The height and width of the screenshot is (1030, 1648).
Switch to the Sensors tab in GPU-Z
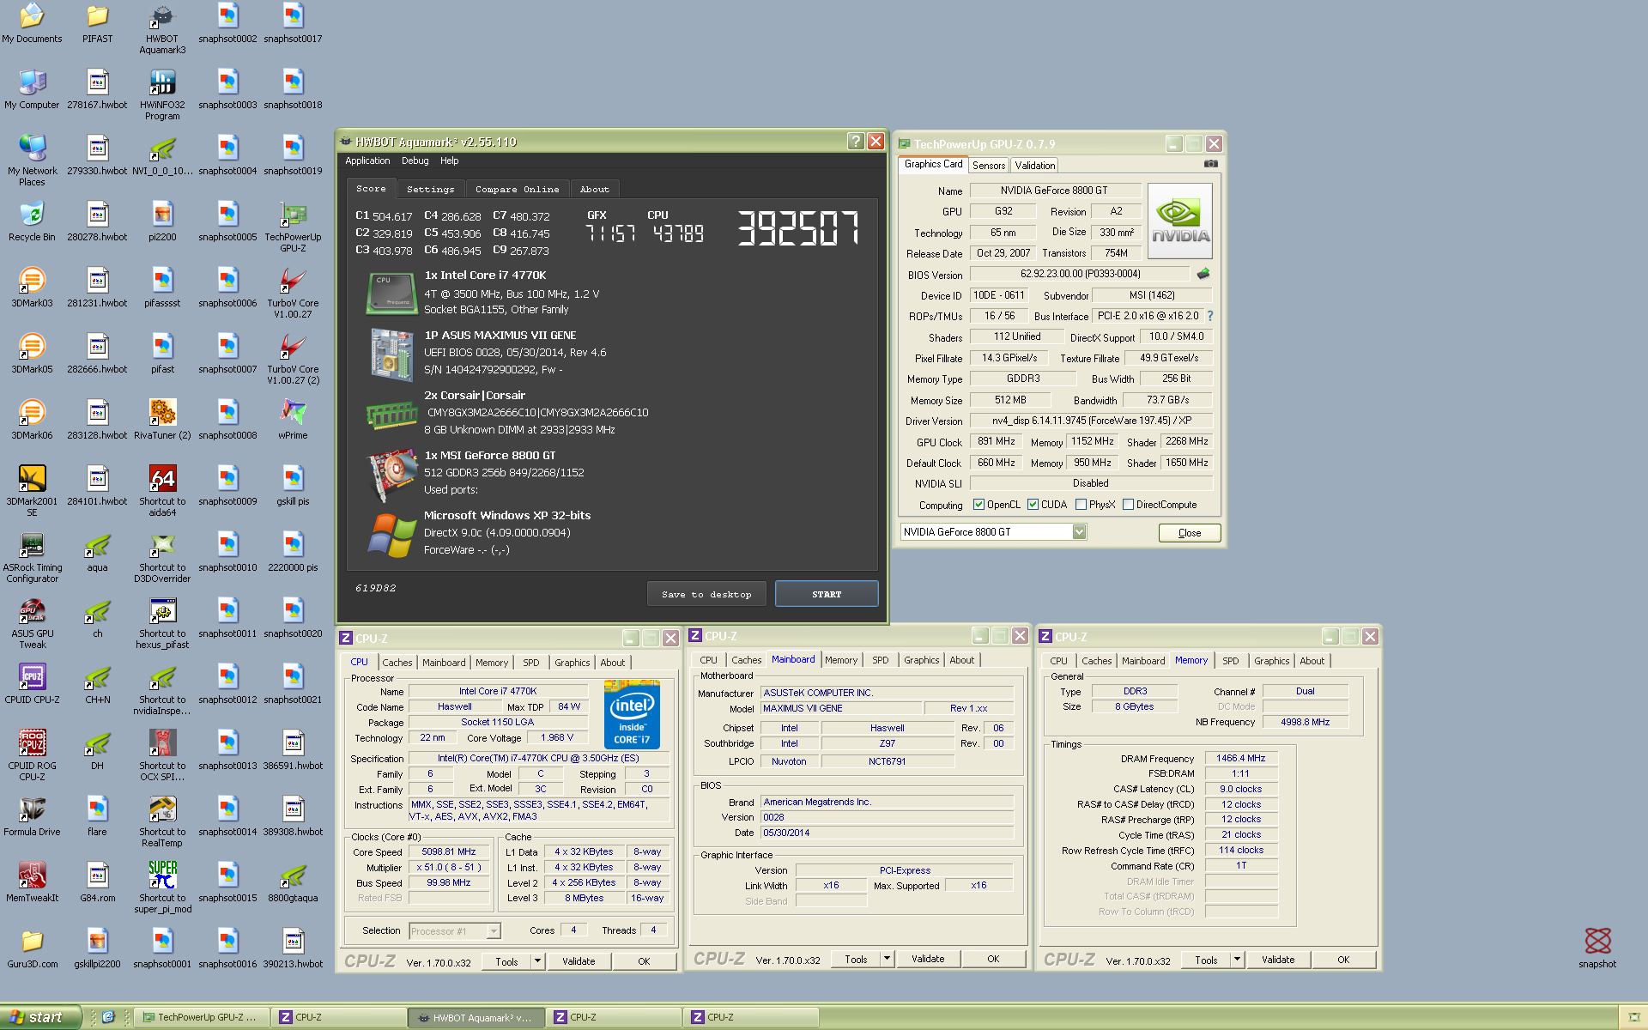click(x=989, y=166)
